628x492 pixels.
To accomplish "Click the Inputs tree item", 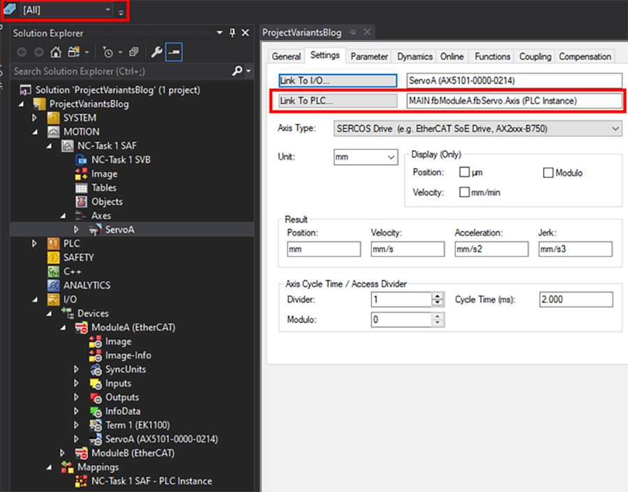I will pyautogui.click(x=118, y=383).
